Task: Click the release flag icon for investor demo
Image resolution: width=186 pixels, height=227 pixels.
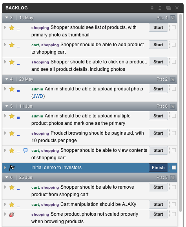Action: click(12, 168)
